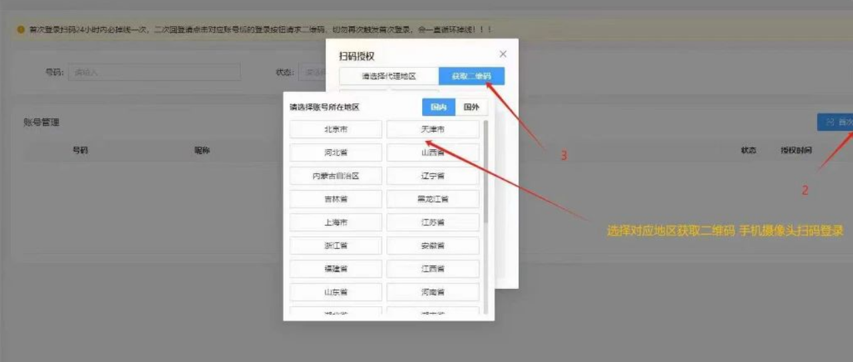Select 浙江省 region
Viewport: 853px width, 362px height.
click(x=336, y=246)
